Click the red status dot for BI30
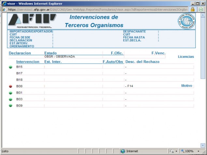Viewport: 207px width, 155px height. (10, 86)
